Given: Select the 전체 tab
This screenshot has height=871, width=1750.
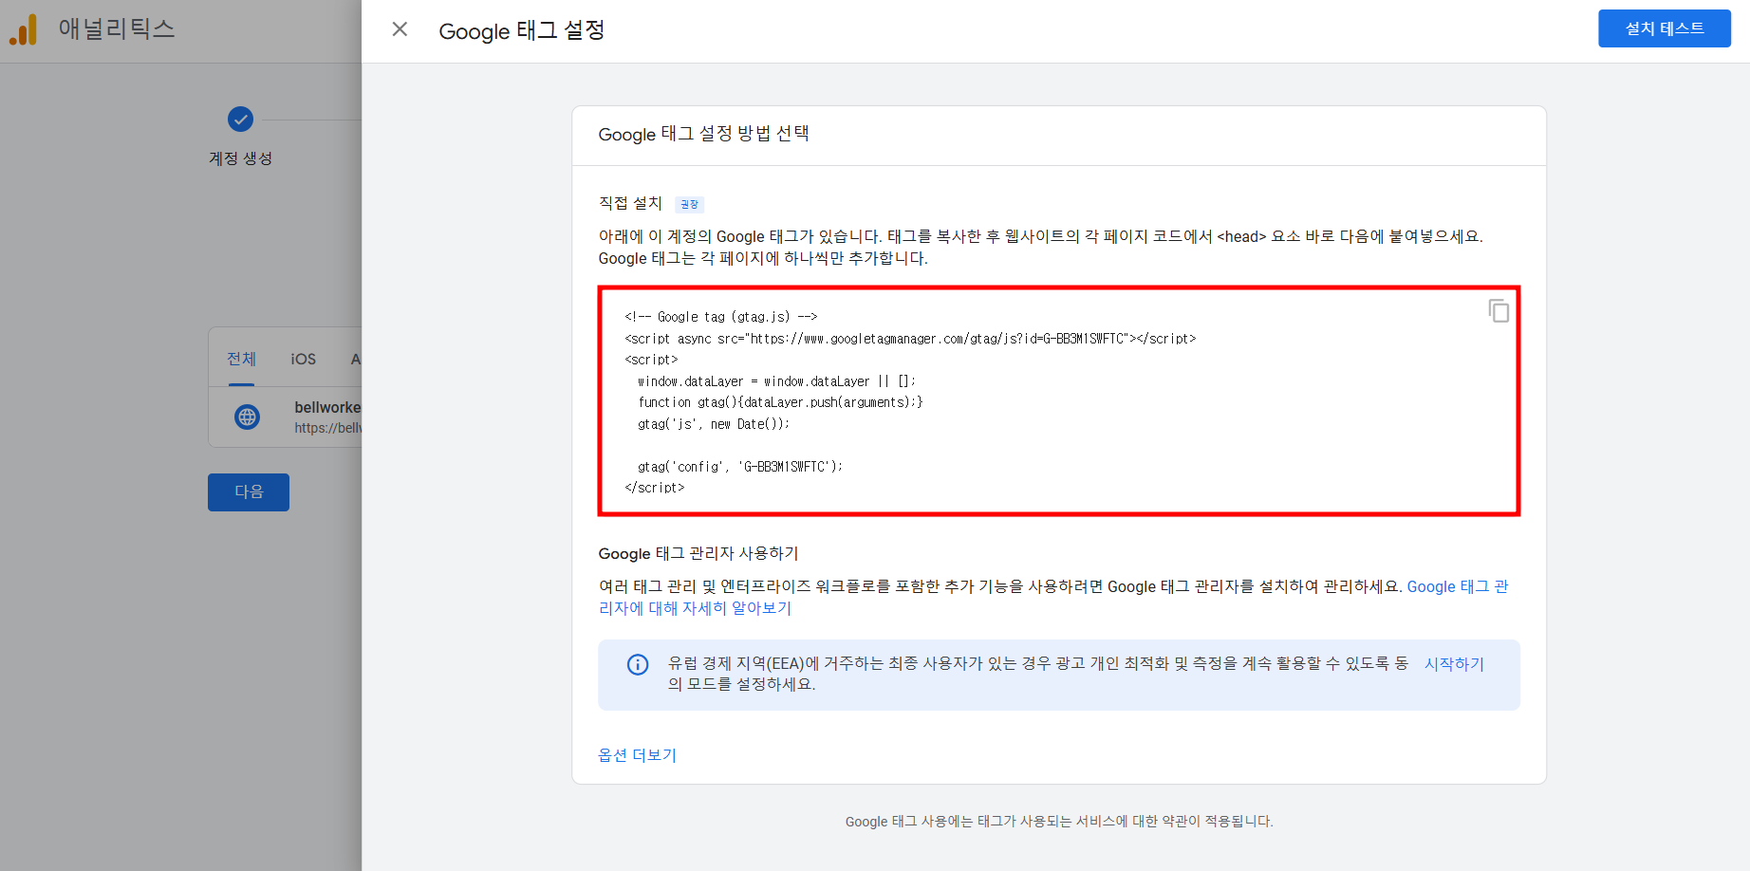Looking at the screenshot, I should click(x=241, y=359).
